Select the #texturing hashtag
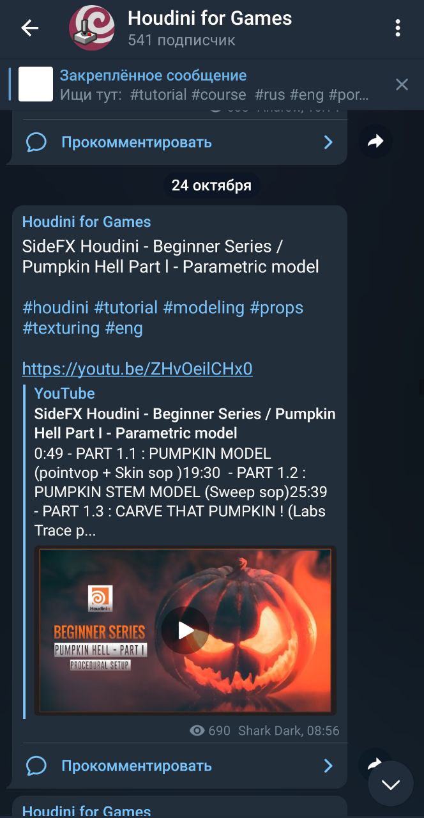The height and width of the screenshot is (818, 424). [x=61, y=328]
